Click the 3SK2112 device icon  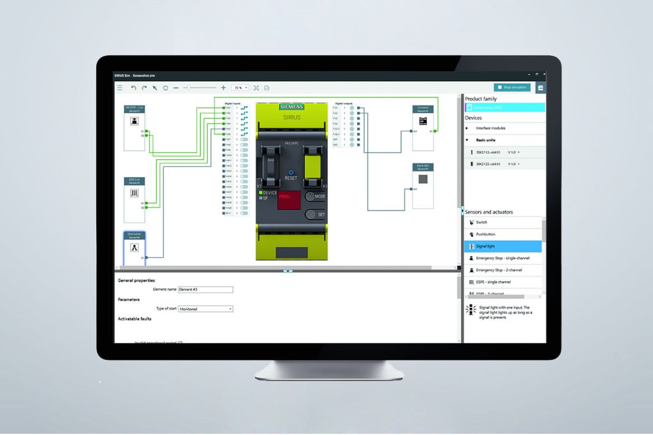(x=471, y=153)
